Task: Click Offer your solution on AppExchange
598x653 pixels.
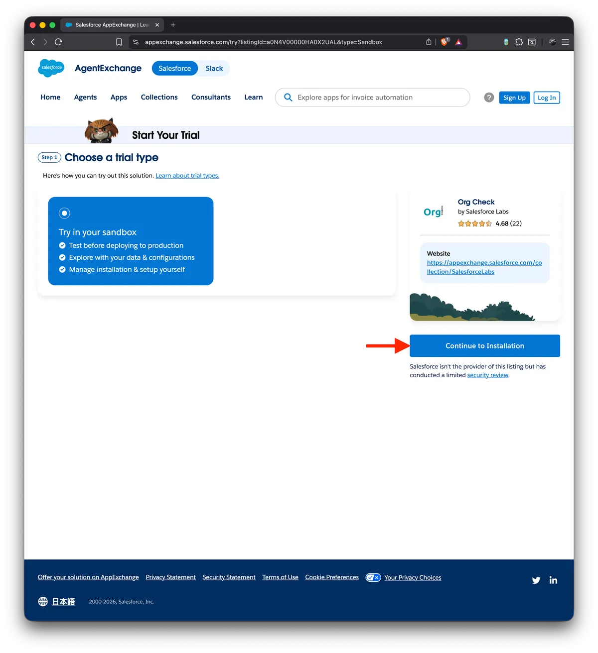Action: pos(88,577)
